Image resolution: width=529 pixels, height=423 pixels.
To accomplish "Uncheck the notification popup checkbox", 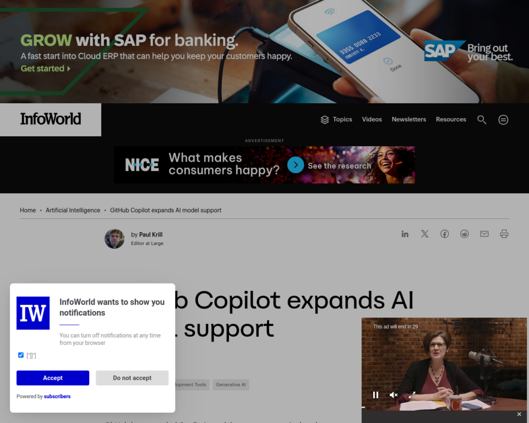I will pyautogui.click(x=21, y=355).
